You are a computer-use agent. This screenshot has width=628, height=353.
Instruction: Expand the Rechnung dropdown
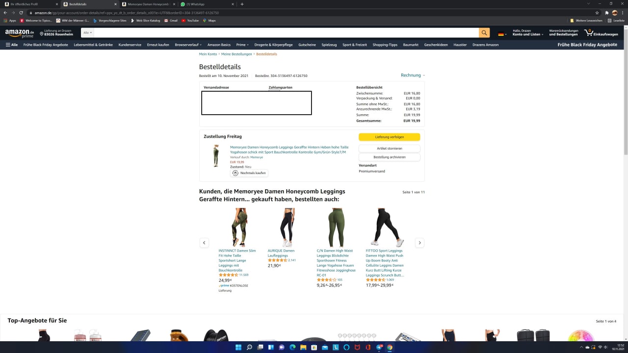(413, 76)
